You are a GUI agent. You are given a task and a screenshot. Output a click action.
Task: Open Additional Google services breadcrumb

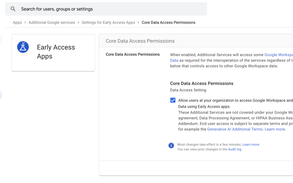click(x=52, y=23)
